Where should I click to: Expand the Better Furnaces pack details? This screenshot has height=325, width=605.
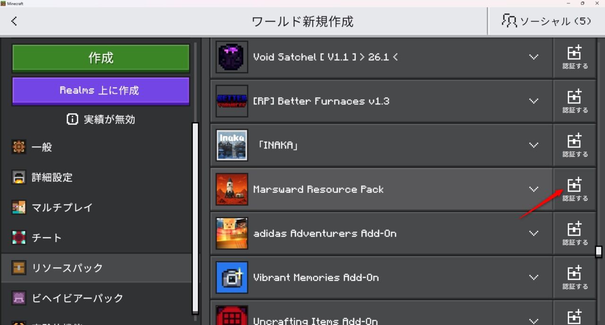pos(534,101)
